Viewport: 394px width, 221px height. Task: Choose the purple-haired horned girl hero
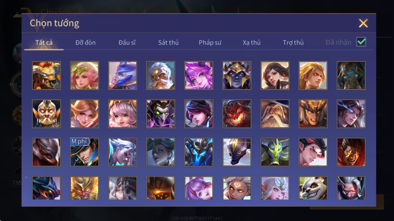pos(199,75)
